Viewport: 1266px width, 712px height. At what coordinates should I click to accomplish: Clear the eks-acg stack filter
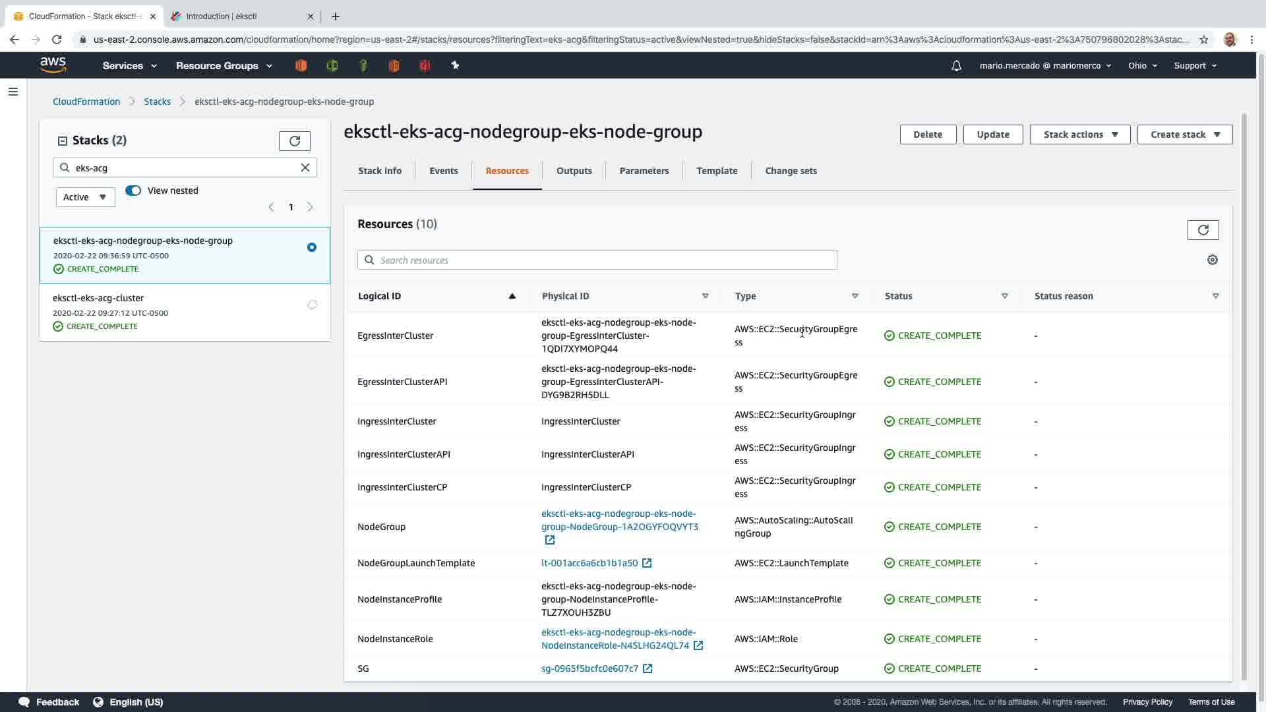(305, 167)
